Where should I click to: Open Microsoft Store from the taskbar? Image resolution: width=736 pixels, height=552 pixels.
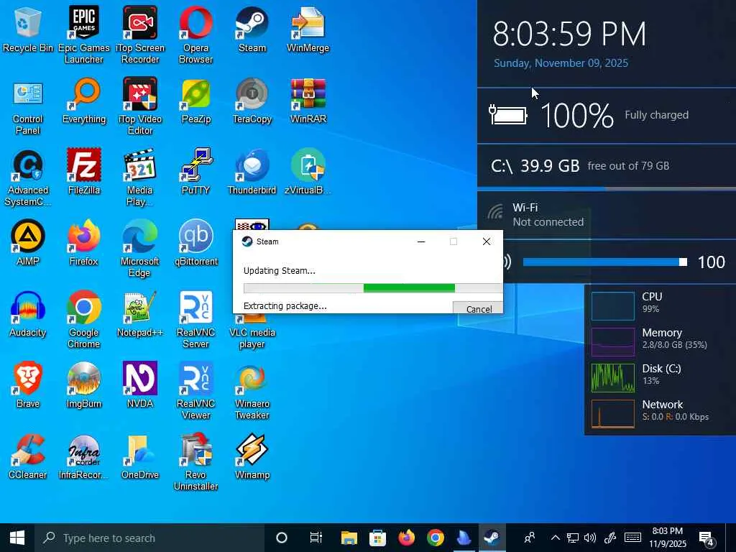point(378,538)
